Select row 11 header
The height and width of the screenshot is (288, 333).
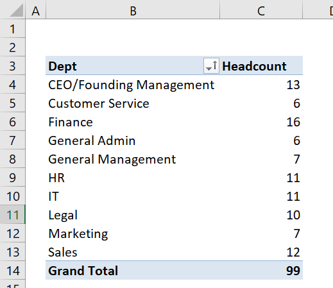(12, 215)
